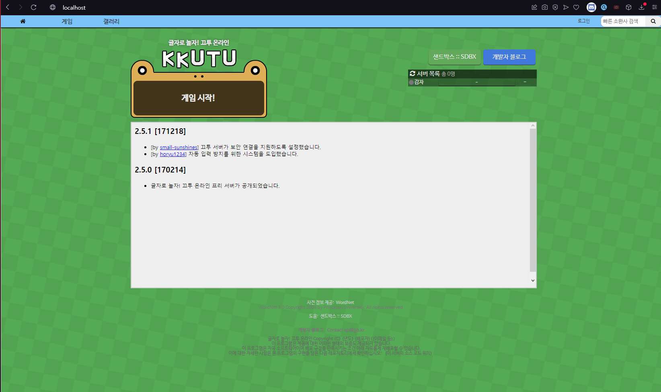Click the send-tab paper plane icon

[x=566, y=7]
